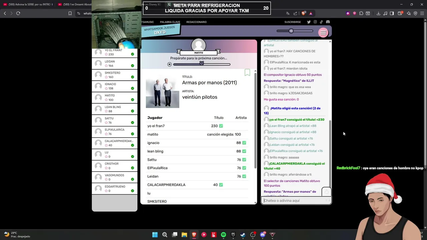Bookmark this song with the green ribbon
Screen dimensions: 427x240
[x=247, y=72]
